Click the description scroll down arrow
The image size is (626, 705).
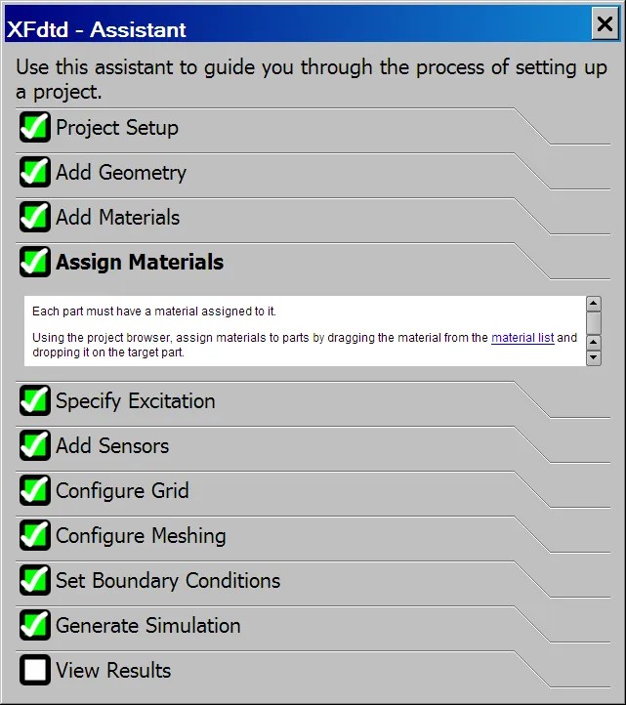(x=594, y=358)
